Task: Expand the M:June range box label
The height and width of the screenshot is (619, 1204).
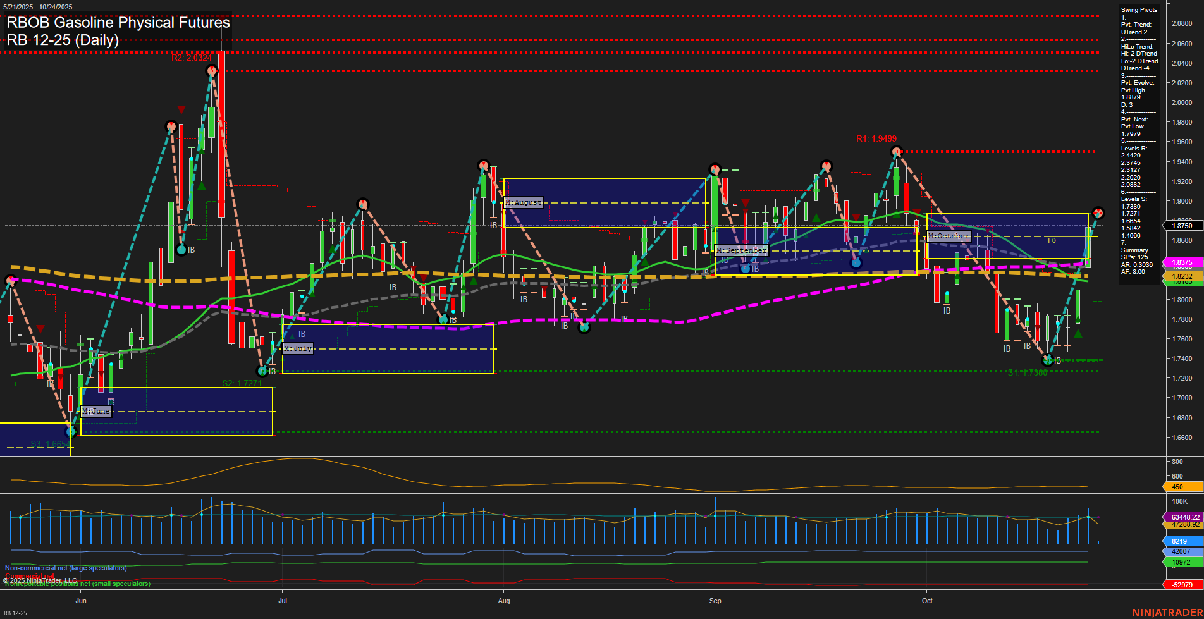Action: (x=97, y=411)
